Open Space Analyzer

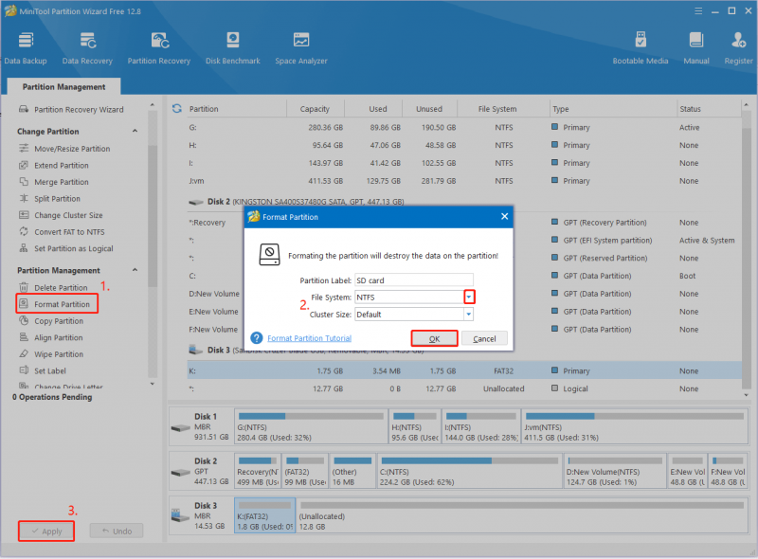(x=301, y=48)
